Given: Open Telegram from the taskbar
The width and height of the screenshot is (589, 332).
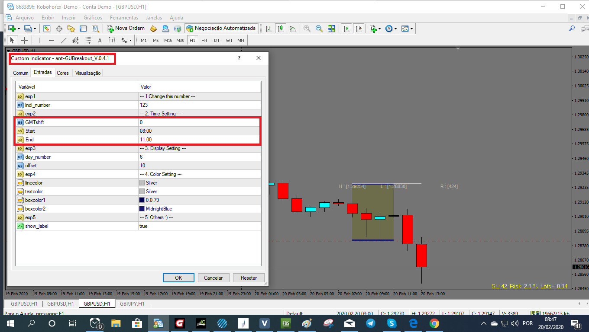Looking at the screenshot, I should tap(370, 323).
